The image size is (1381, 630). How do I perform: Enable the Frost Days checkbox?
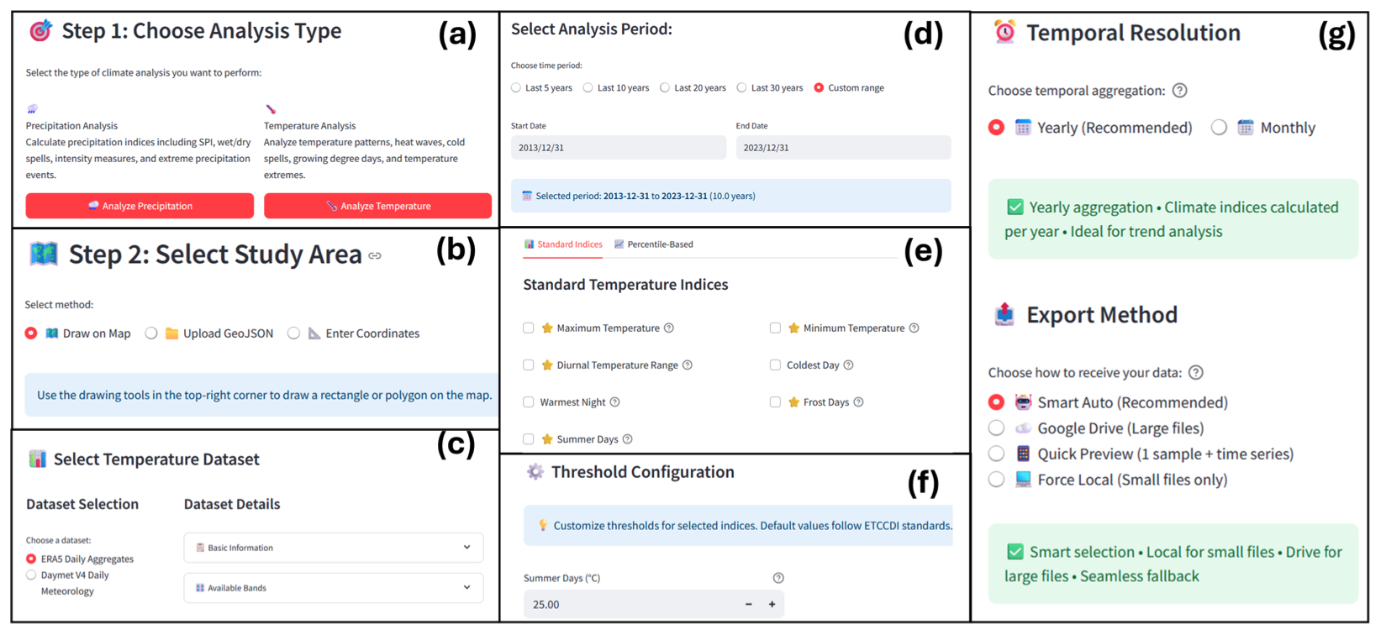click(x=775, y=402)
